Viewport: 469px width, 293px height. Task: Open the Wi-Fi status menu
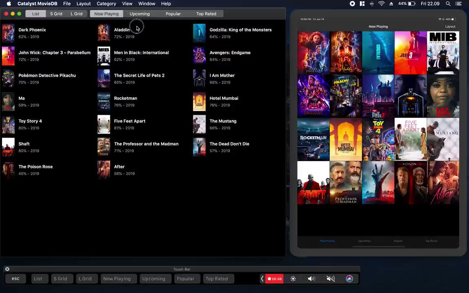[381, 4]
